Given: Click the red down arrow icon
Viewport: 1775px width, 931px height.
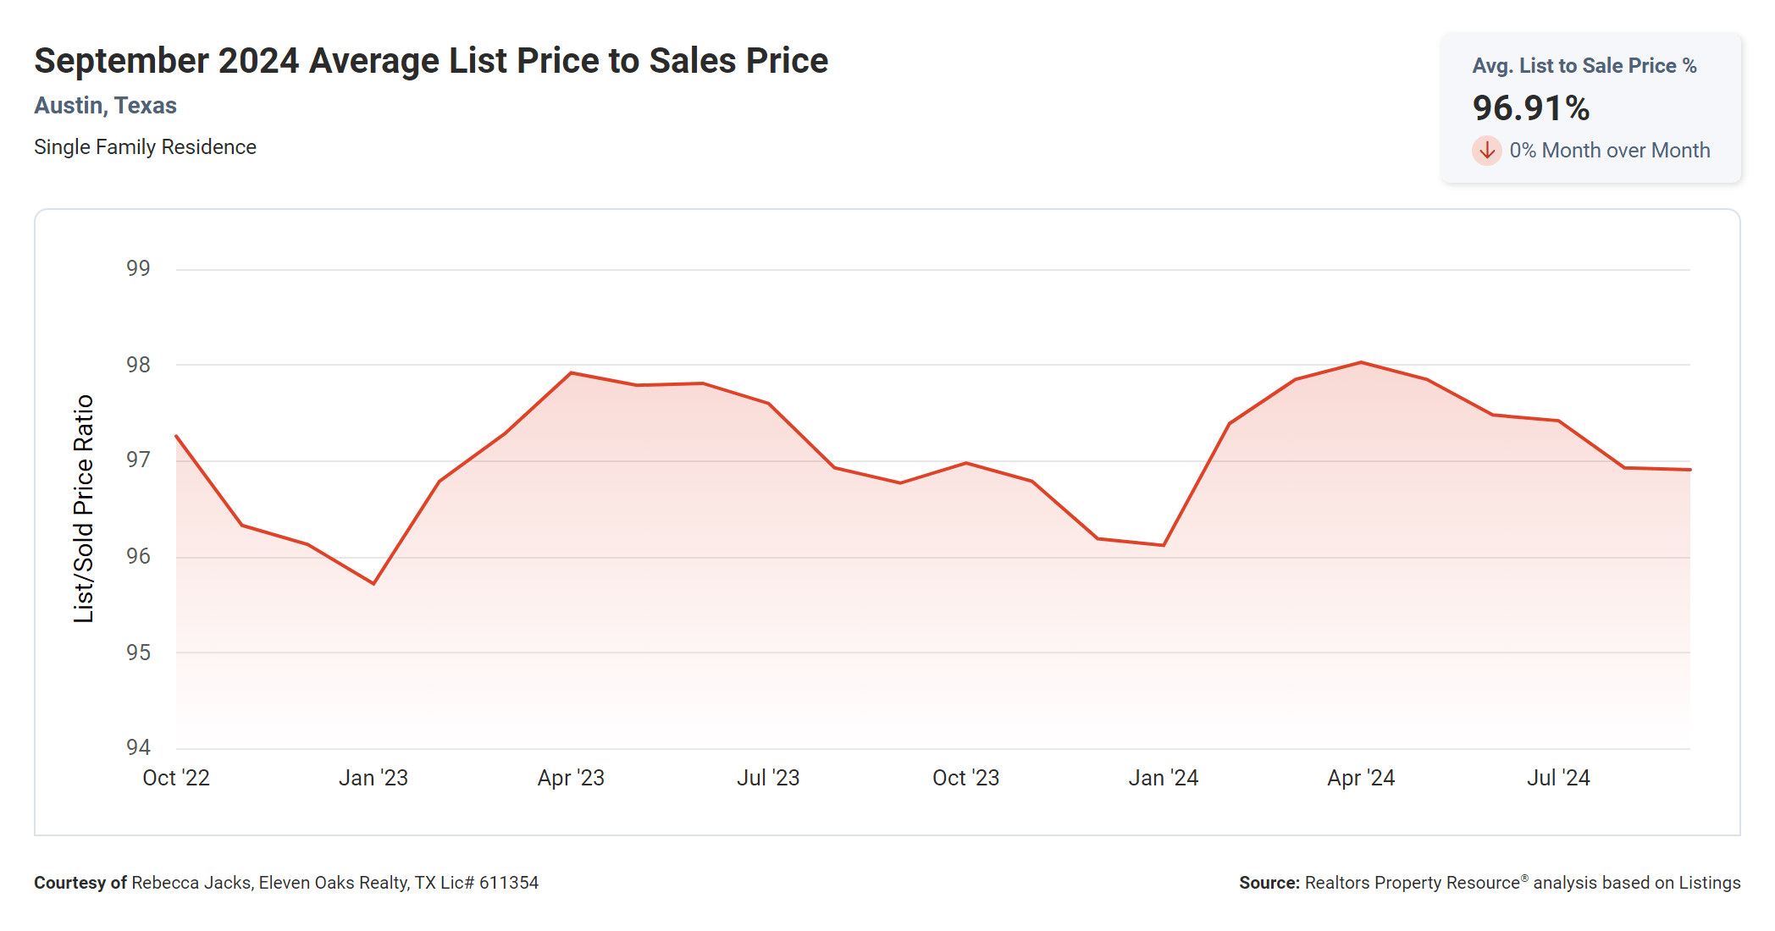Looking at the screenshot, I should point(1486,151).
